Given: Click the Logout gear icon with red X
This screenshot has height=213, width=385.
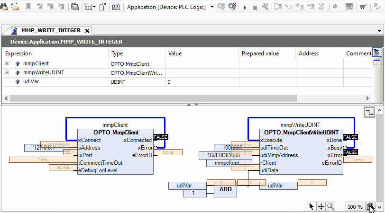Looking at the screenshot, I should pos(232,7).
